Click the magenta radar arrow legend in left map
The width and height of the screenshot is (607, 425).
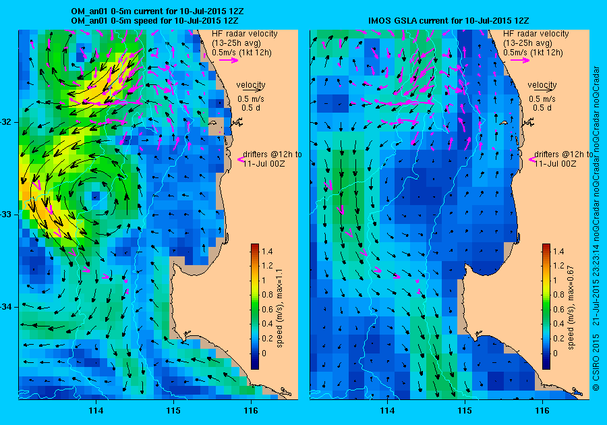pos(229,60)
